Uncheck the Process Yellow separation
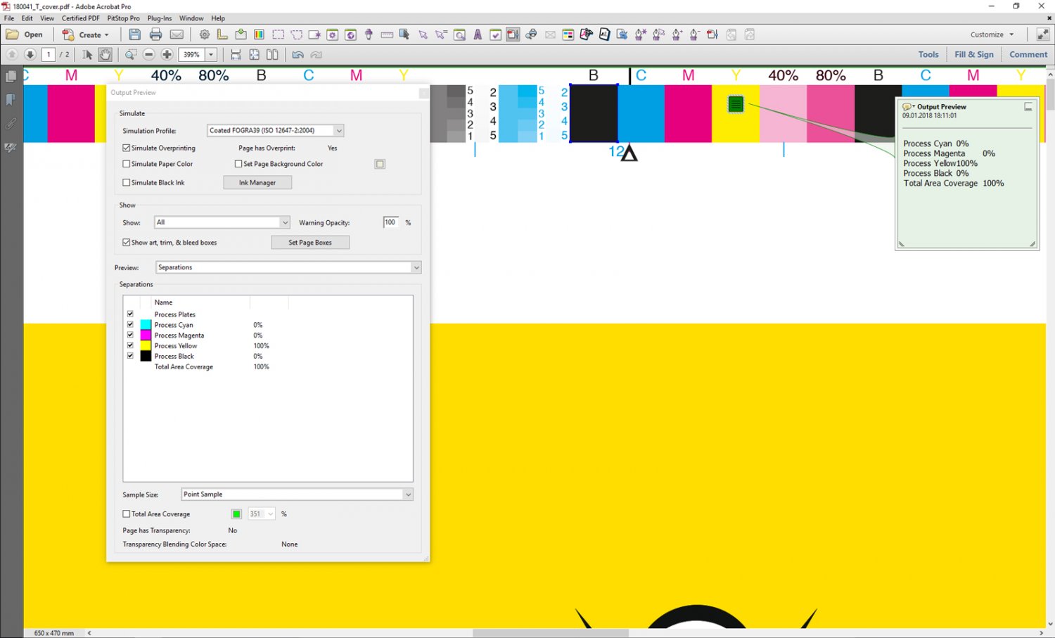Screen dimensions: 1055x638 130,345
